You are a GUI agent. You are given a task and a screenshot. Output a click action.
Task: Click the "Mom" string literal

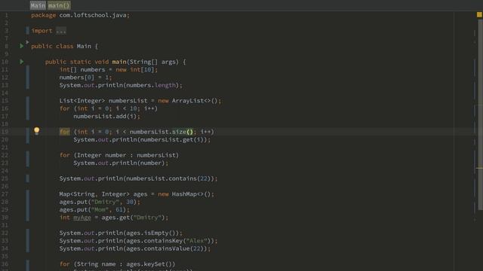pos(100,209)
